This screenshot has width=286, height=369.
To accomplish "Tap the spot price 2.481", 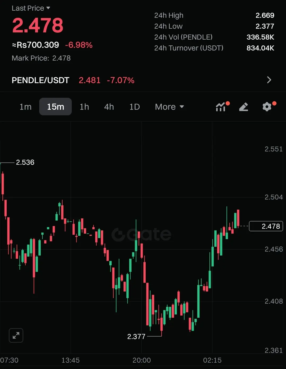I will point(90,80).
